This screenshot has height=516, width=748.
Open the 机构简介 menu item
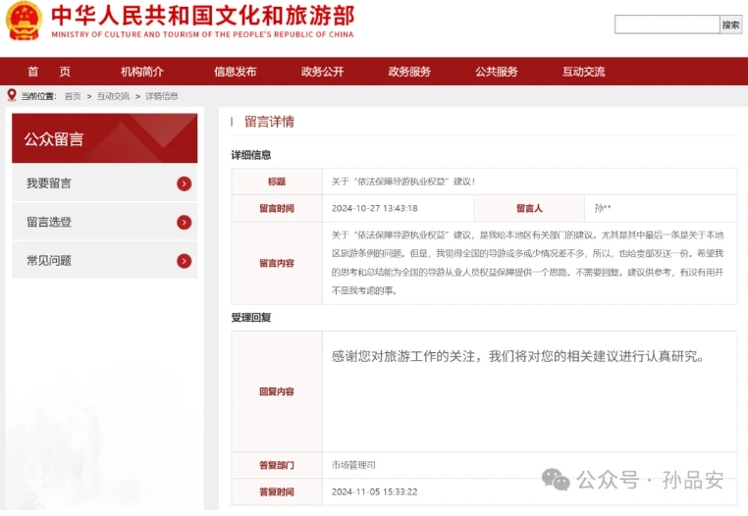(142, 72)
